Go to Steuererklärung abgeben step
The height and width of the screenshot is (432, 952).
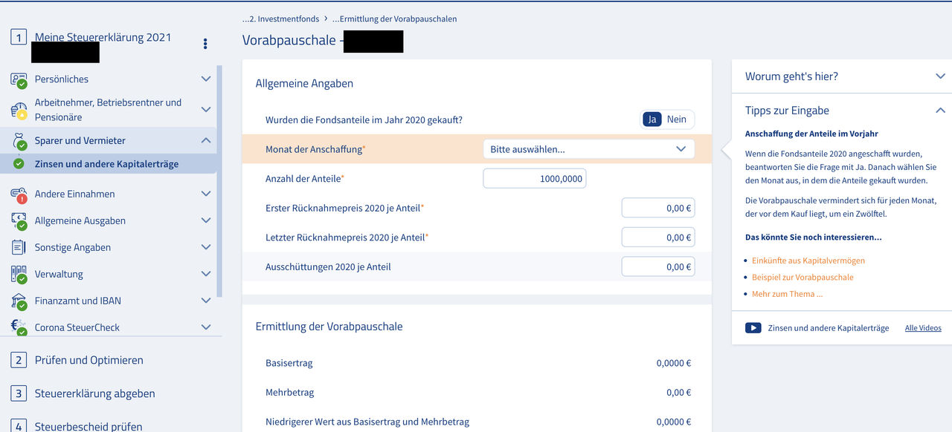coord(95,393)
